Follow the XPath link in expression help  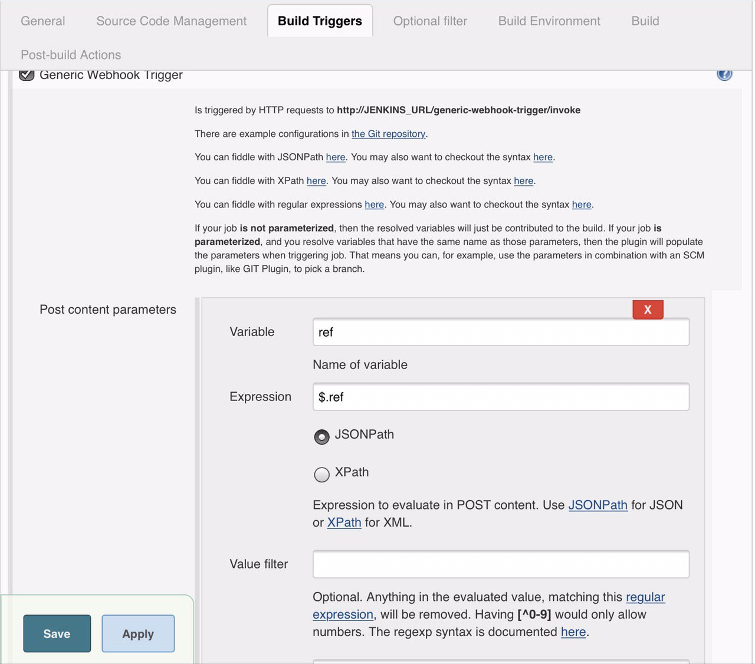pyautogui.click(x=344, y=522)
